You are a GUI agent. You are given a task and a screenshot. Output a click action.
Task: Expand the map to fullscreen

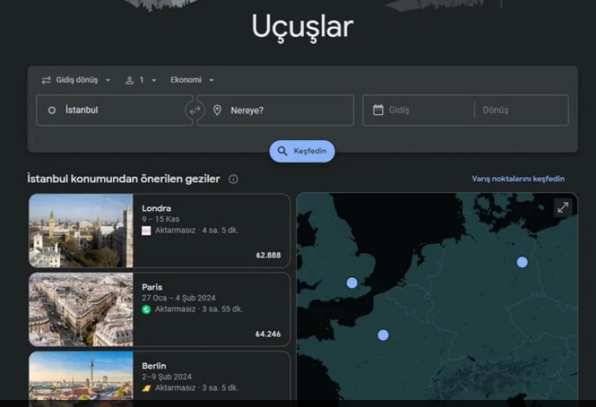point(563,208)
